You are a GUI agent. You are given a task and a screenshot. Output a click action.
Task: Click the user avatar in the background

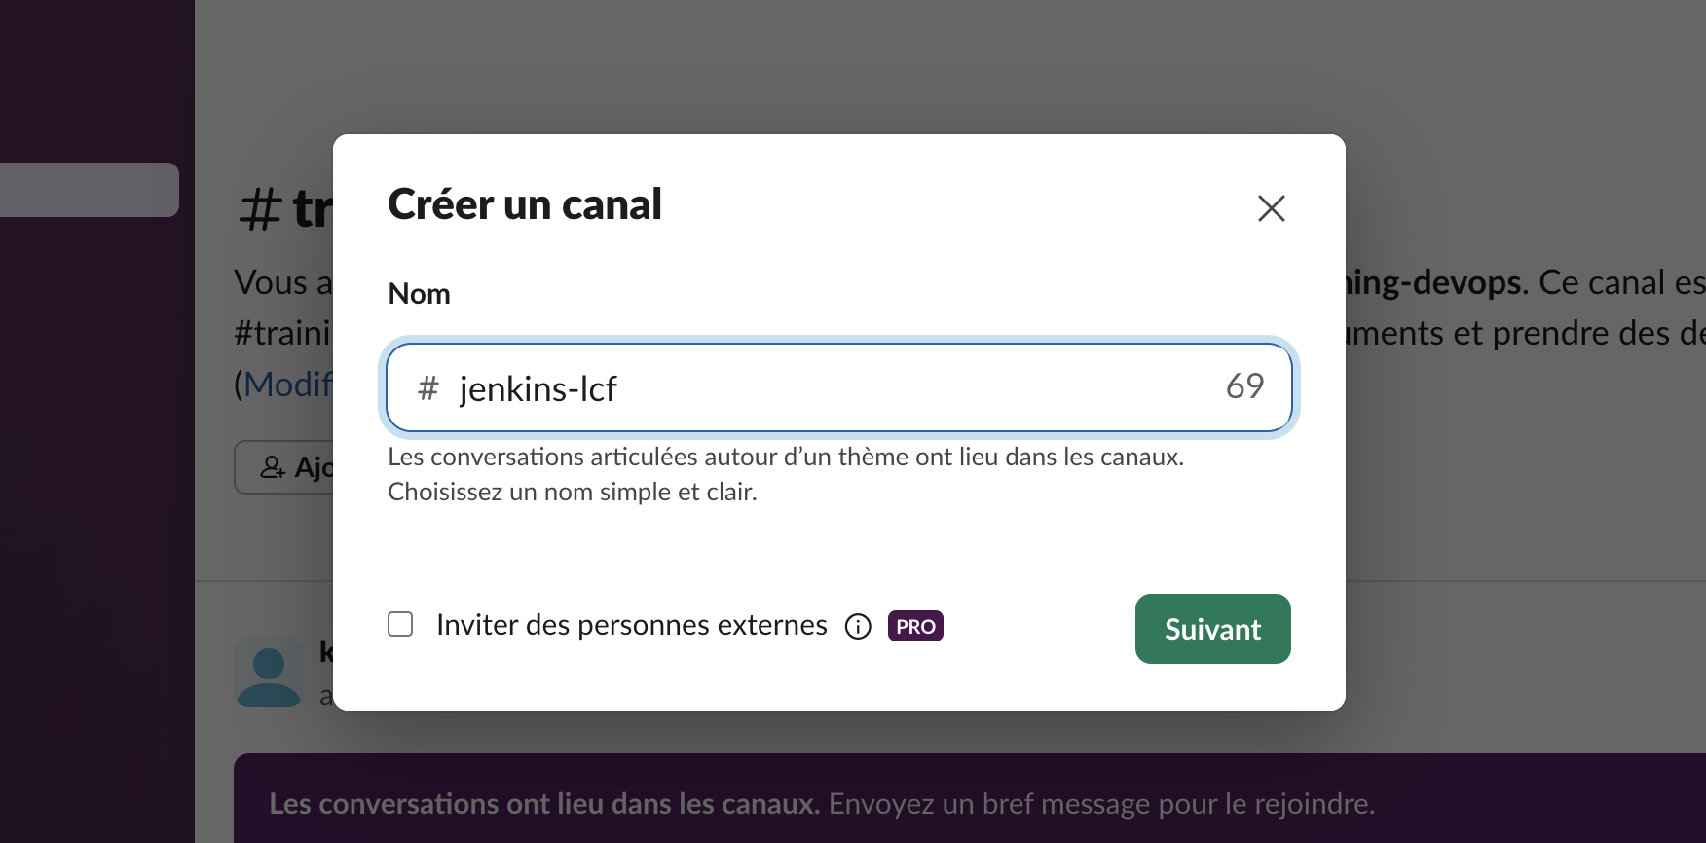click(269, 672)
